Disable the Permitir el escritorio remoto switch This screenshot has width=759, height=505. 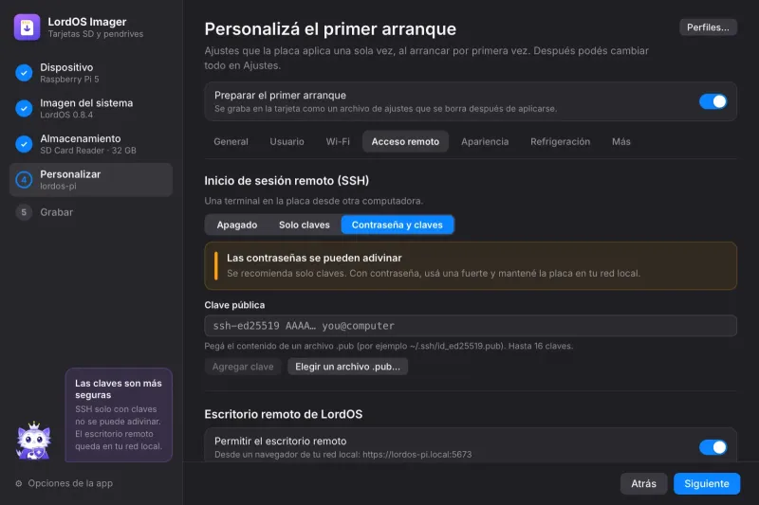(x=713, y=447)
